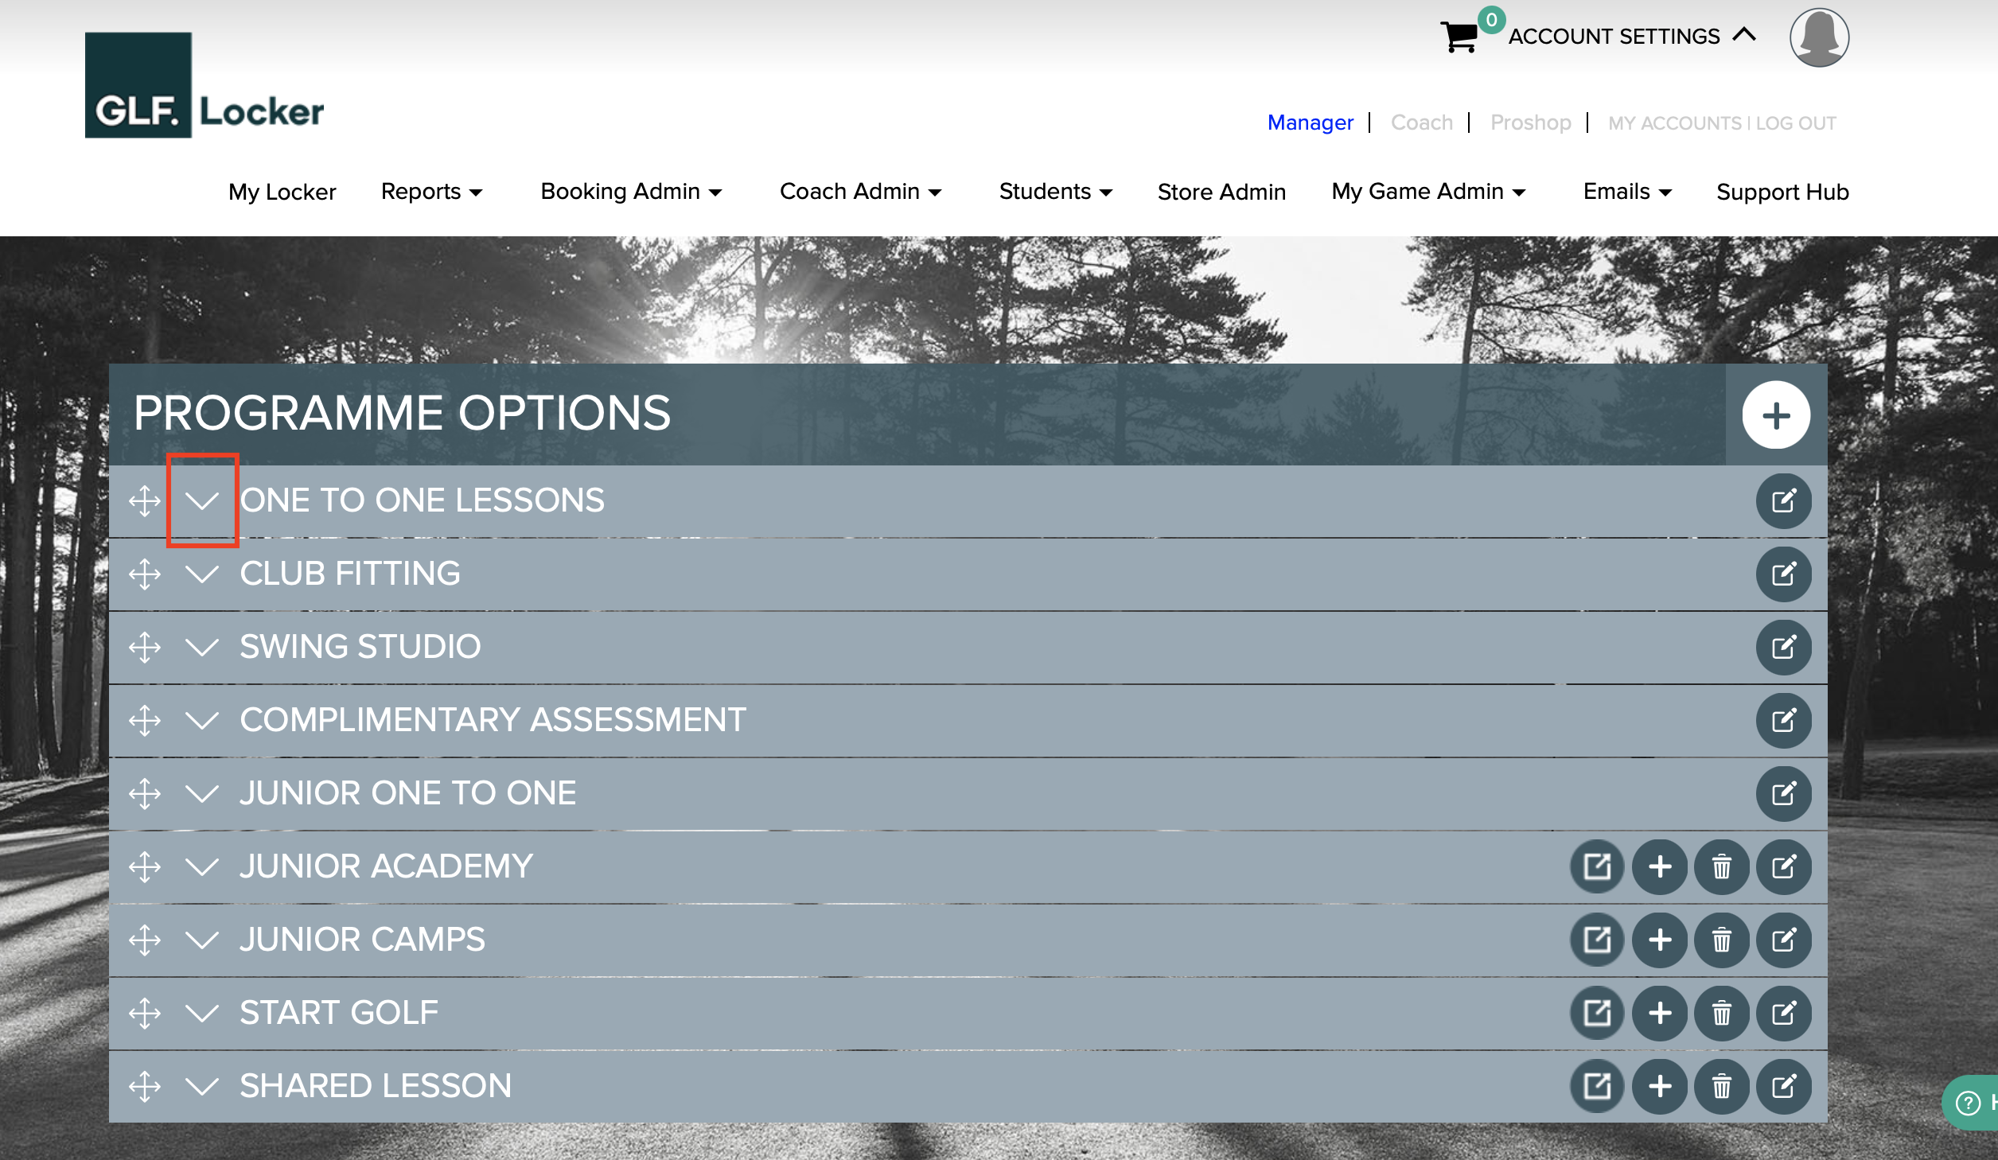Viewport: 1998px width, 1160px height.
Task: Click MY ACCOUNTS link
Action: pyautogui.click(x=1674, y=123)
